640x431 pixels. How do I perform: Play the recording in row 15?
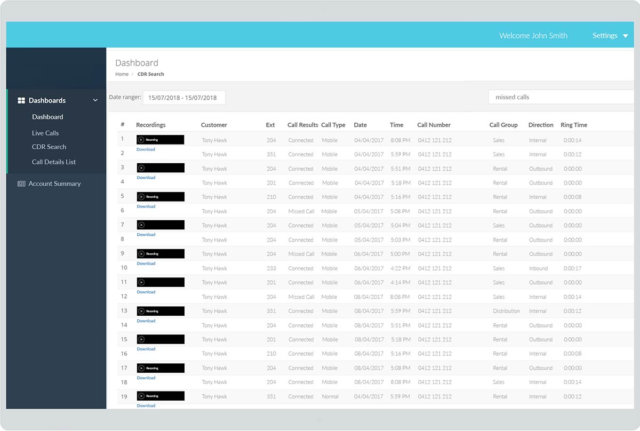point(141,339)
